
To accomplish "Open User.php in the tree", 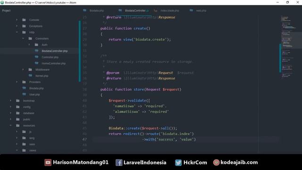I will [x=34, y=94].
